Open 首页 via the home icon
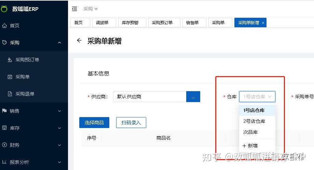This screenshot has width=314, height=170. [x=4, y=26]
